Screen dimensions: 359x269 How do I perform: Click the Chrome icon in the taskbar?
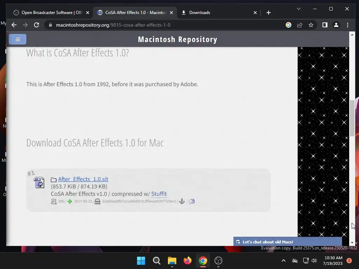click(203, 261)
